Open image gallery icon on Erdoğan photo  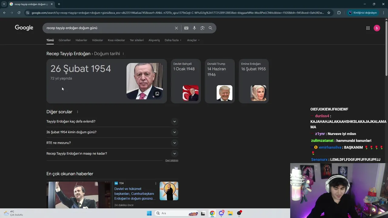[157, 94]
